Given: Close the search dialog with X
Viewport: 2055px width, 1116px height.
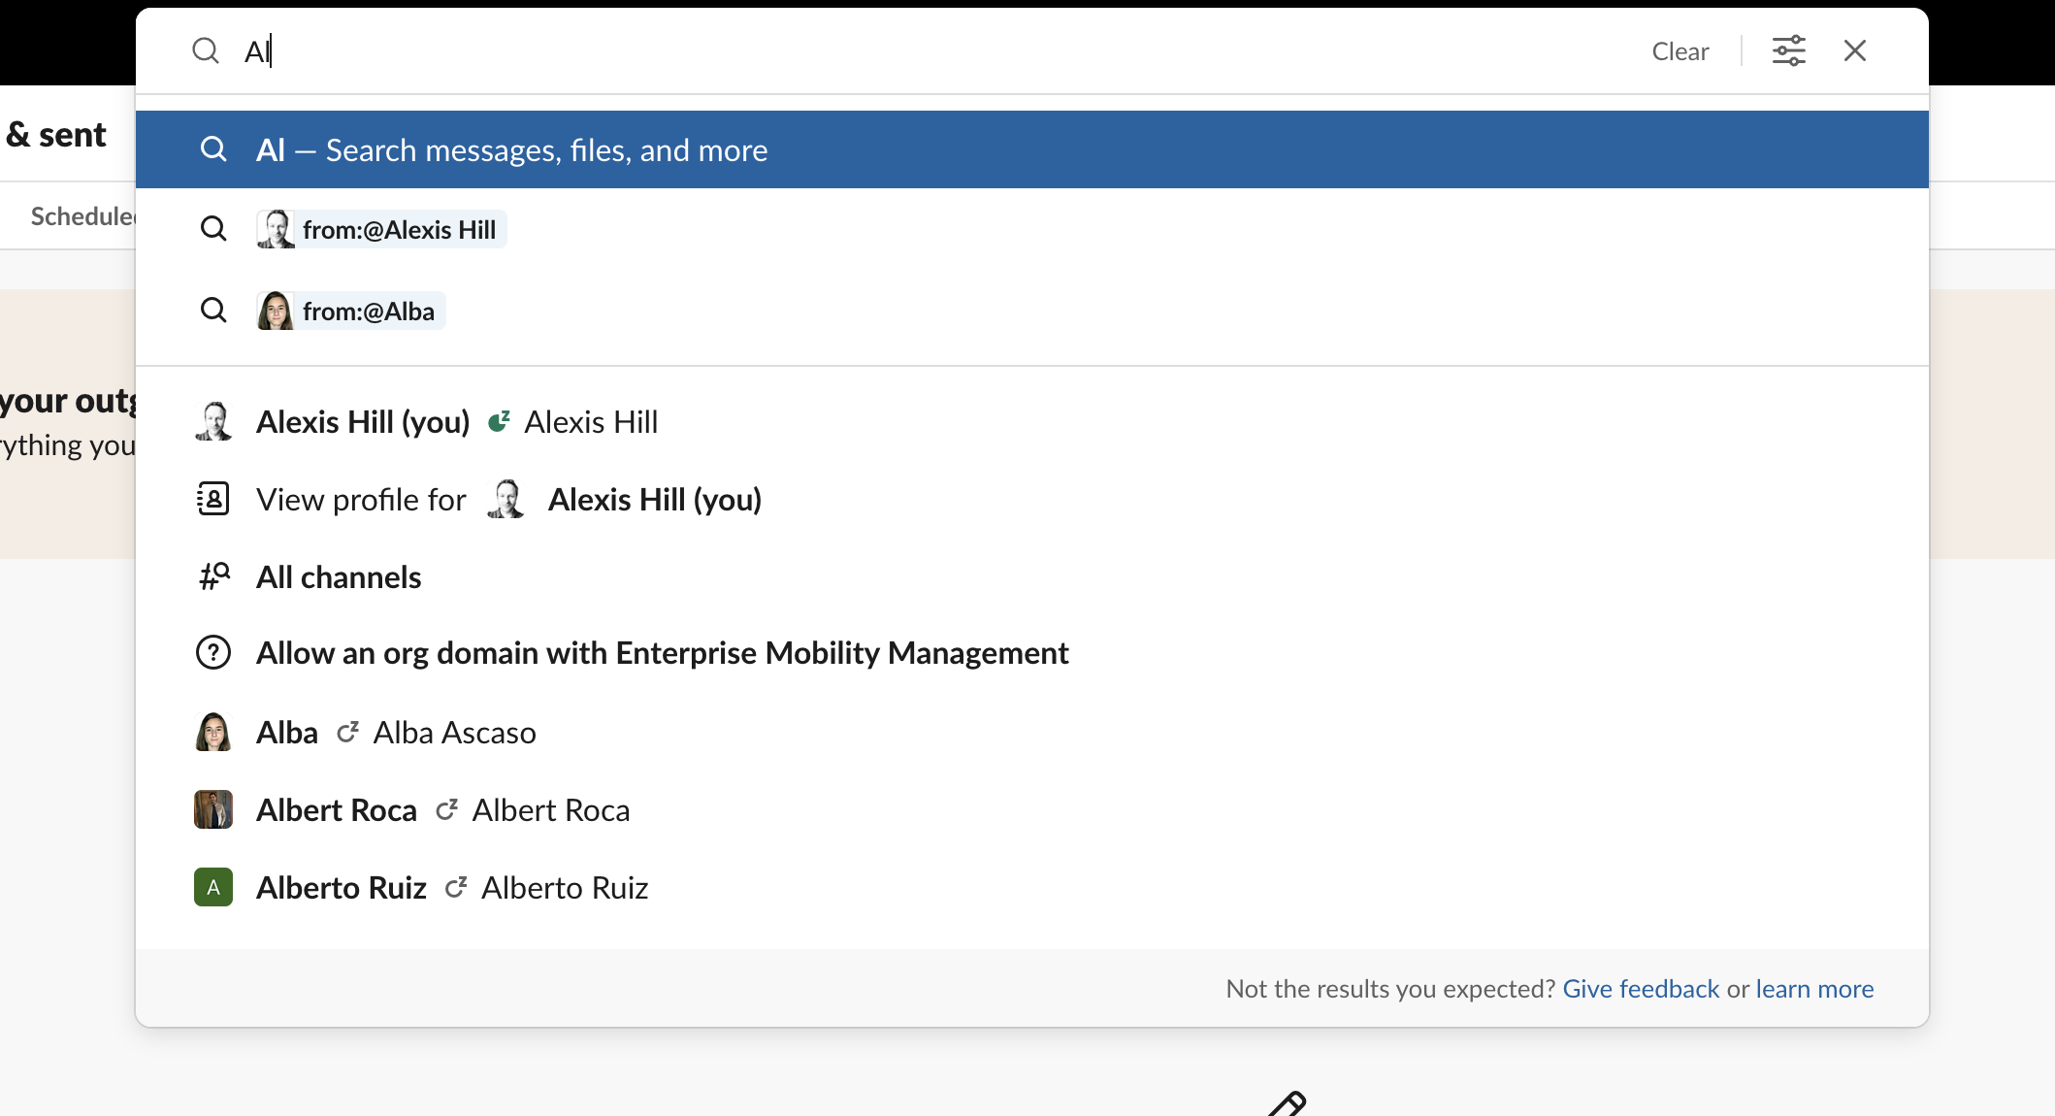Looking at the screenshot, I should point(1854,50).
